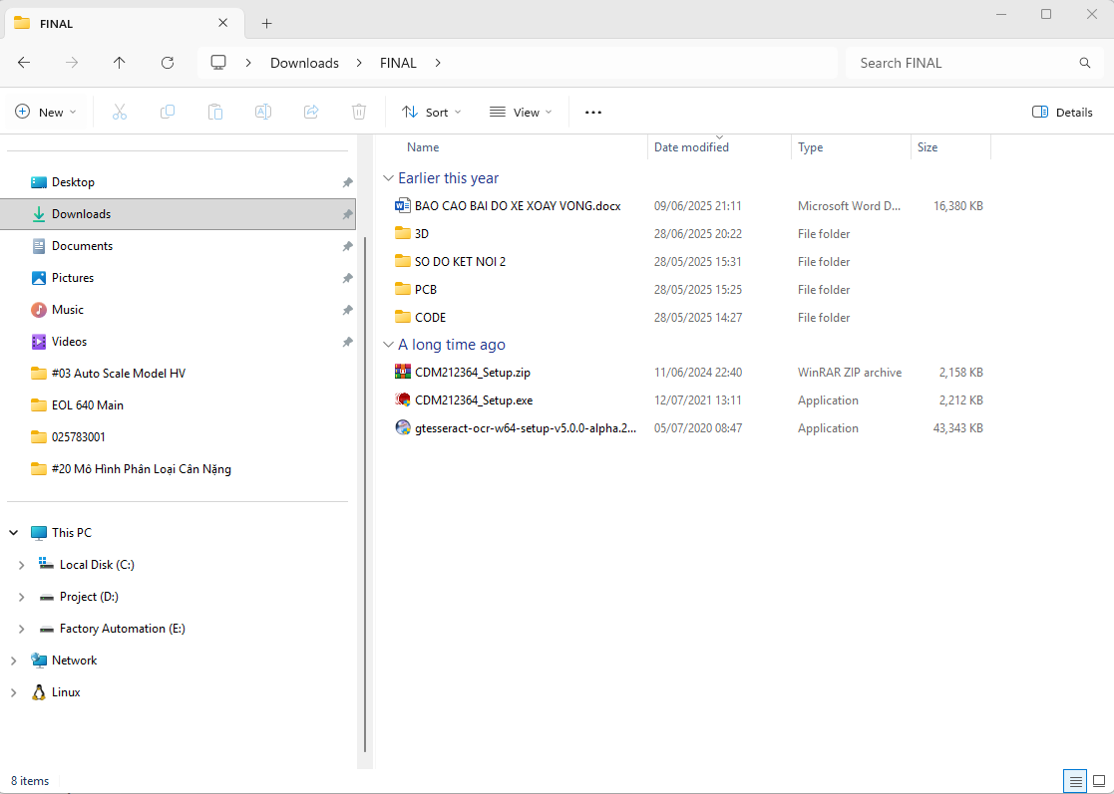Go up one folder level
The width and height of the screenshot is (1114, 794).
point(120,63)
